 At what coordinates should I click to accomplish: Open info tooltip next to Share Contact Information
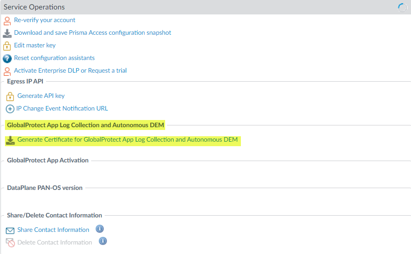(100, 229)
